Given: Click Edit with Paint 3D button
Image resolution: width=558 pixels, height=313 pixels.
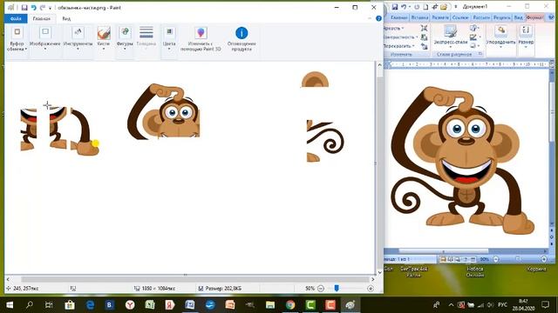Looking at the screenshot, I should pyautogui.click(x=201, y=38).
